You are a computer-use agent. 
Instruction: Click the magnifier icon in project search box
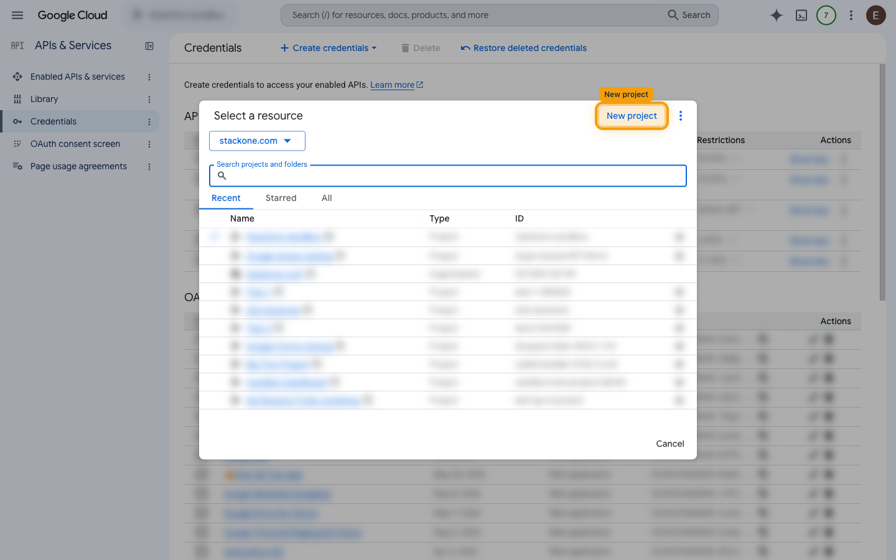tap(222, 175)
